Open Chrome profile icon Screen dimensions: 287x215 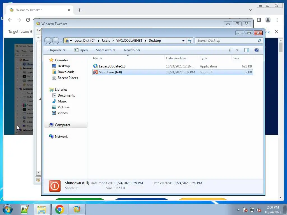(268, 20)
